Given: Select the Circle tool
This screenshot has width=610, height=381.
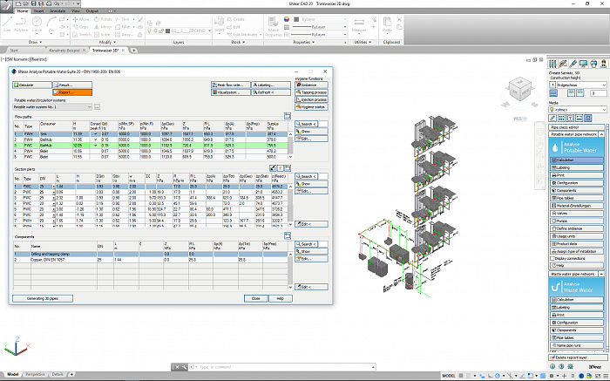Looking at the screenshot, I should click(37, 24).
